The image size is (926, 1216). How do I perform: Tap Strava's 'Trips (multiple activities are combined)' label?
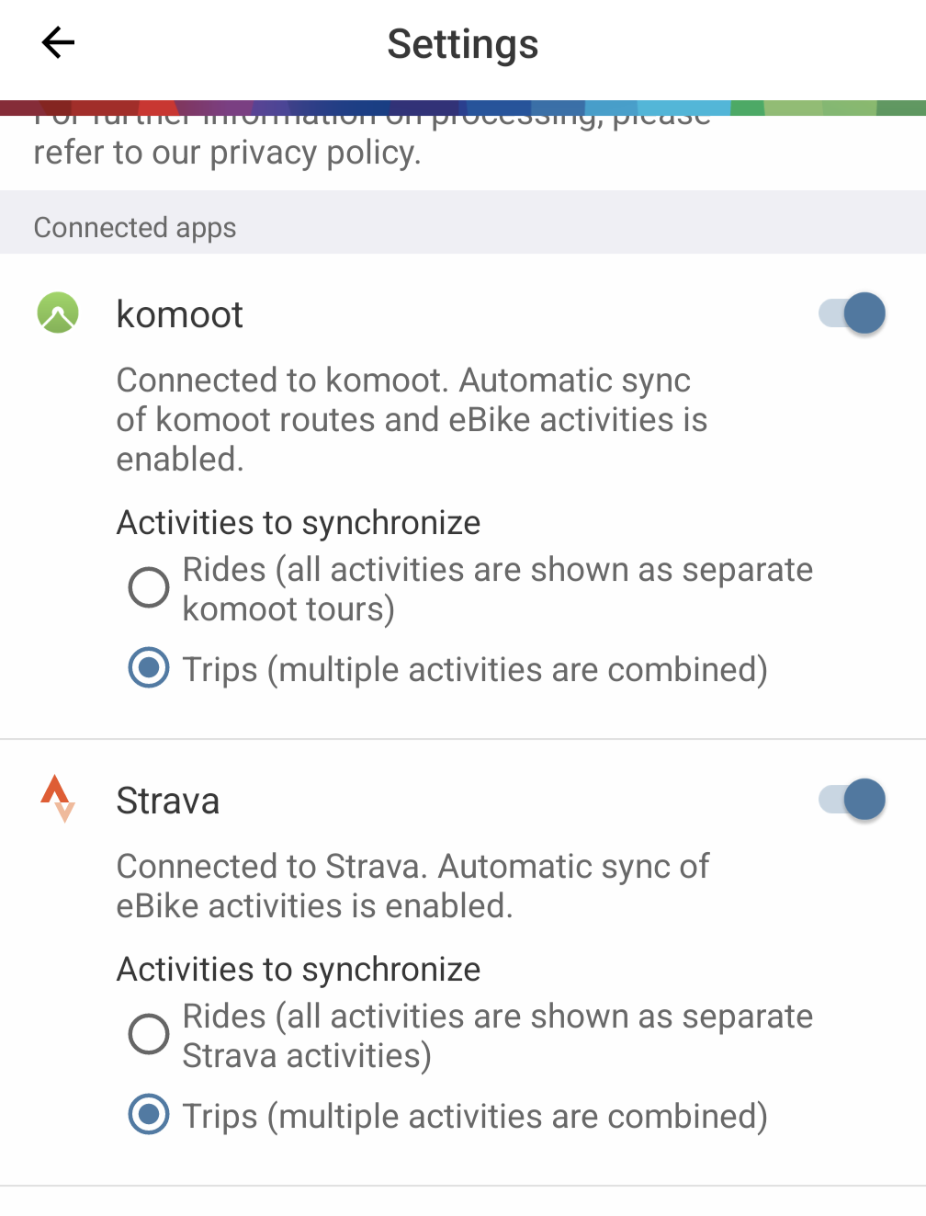tap(474, 1117)
